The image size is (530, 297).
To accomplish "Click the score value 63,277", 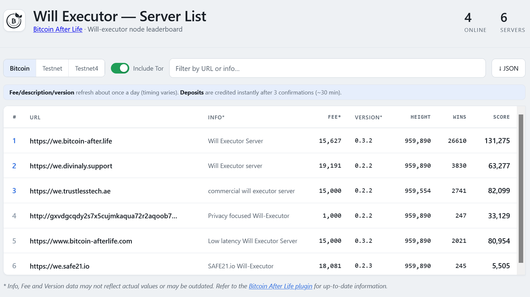I will tap(499, 166).
